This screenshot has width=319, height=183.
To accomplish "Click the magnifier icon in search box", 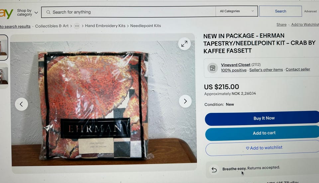I will (x=48, y=12).
